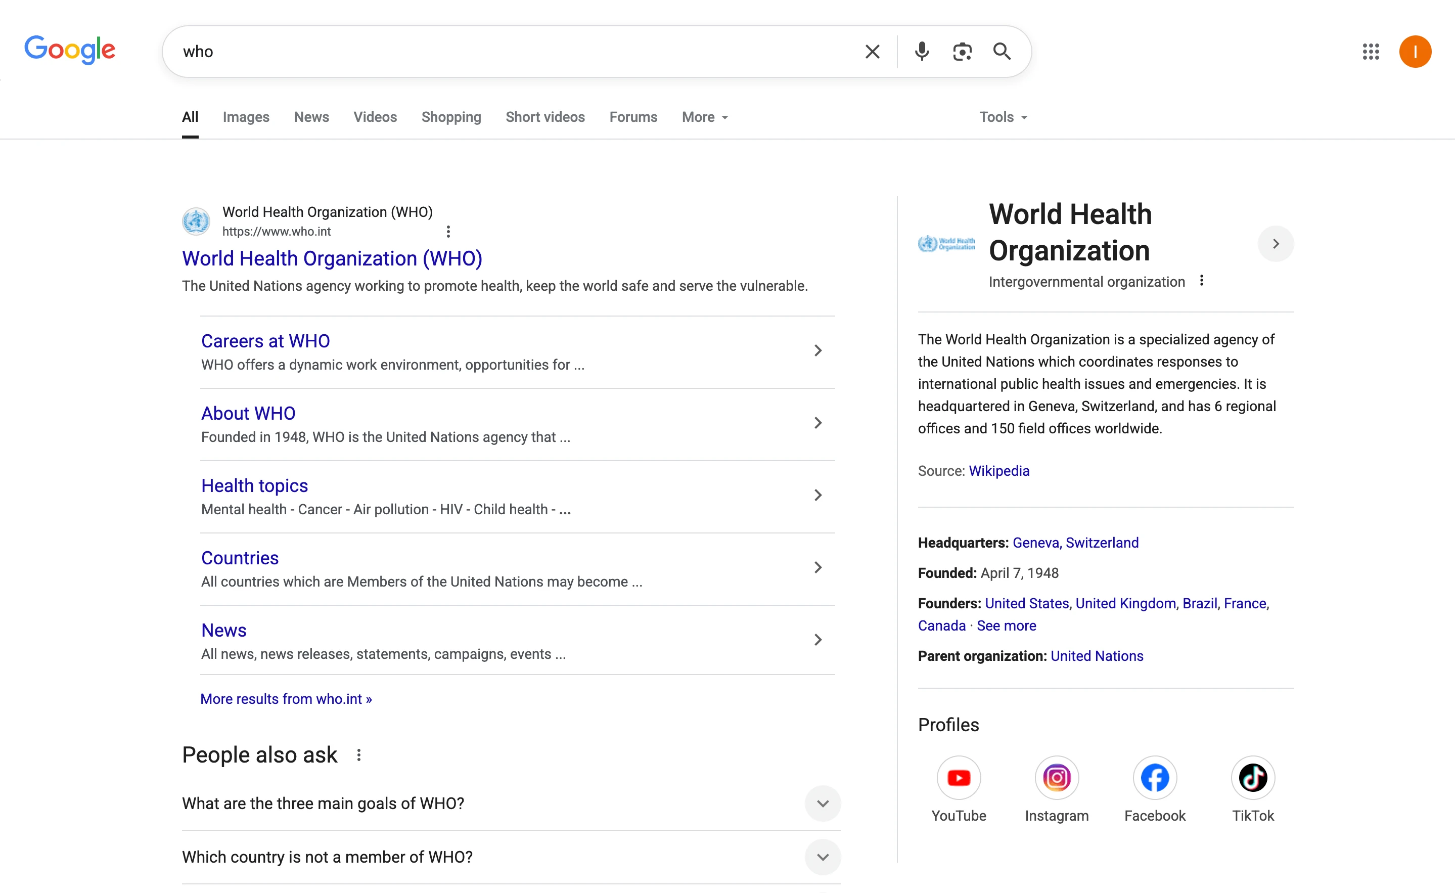This screenshot has width=1455, height=893.
Task: Open the Tools dropdown
Action: tap(1003, 117)
